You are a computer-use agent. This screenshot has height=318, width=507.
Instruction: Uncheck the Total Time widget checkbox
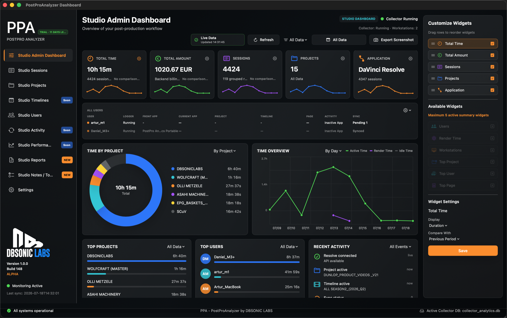point(492,44)
